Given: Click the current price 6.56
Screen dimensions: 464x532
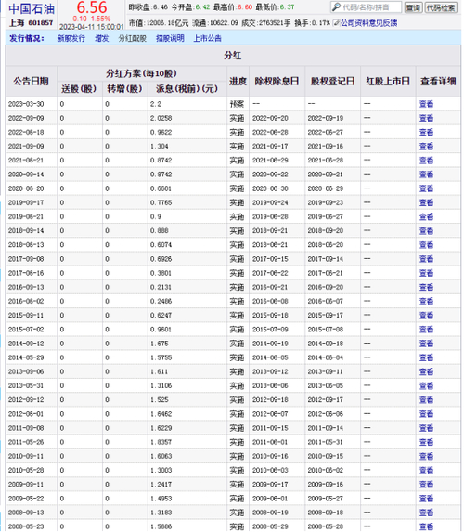Looking at the screenshot, I should click(92, 7).
